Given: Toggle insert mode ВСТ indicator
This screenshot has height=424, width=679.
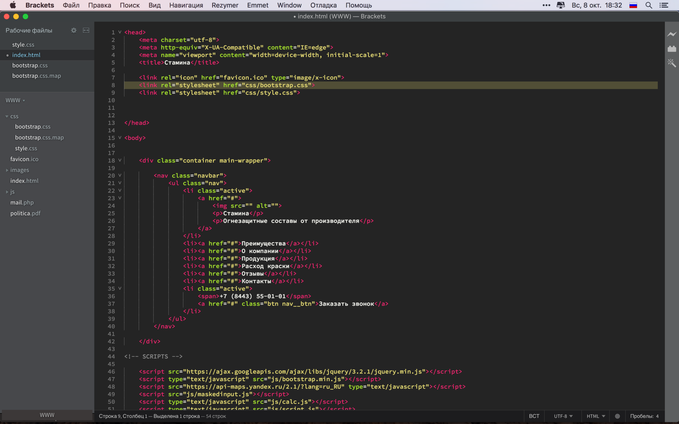Looking at the screenshot, I should pos(534,416).
